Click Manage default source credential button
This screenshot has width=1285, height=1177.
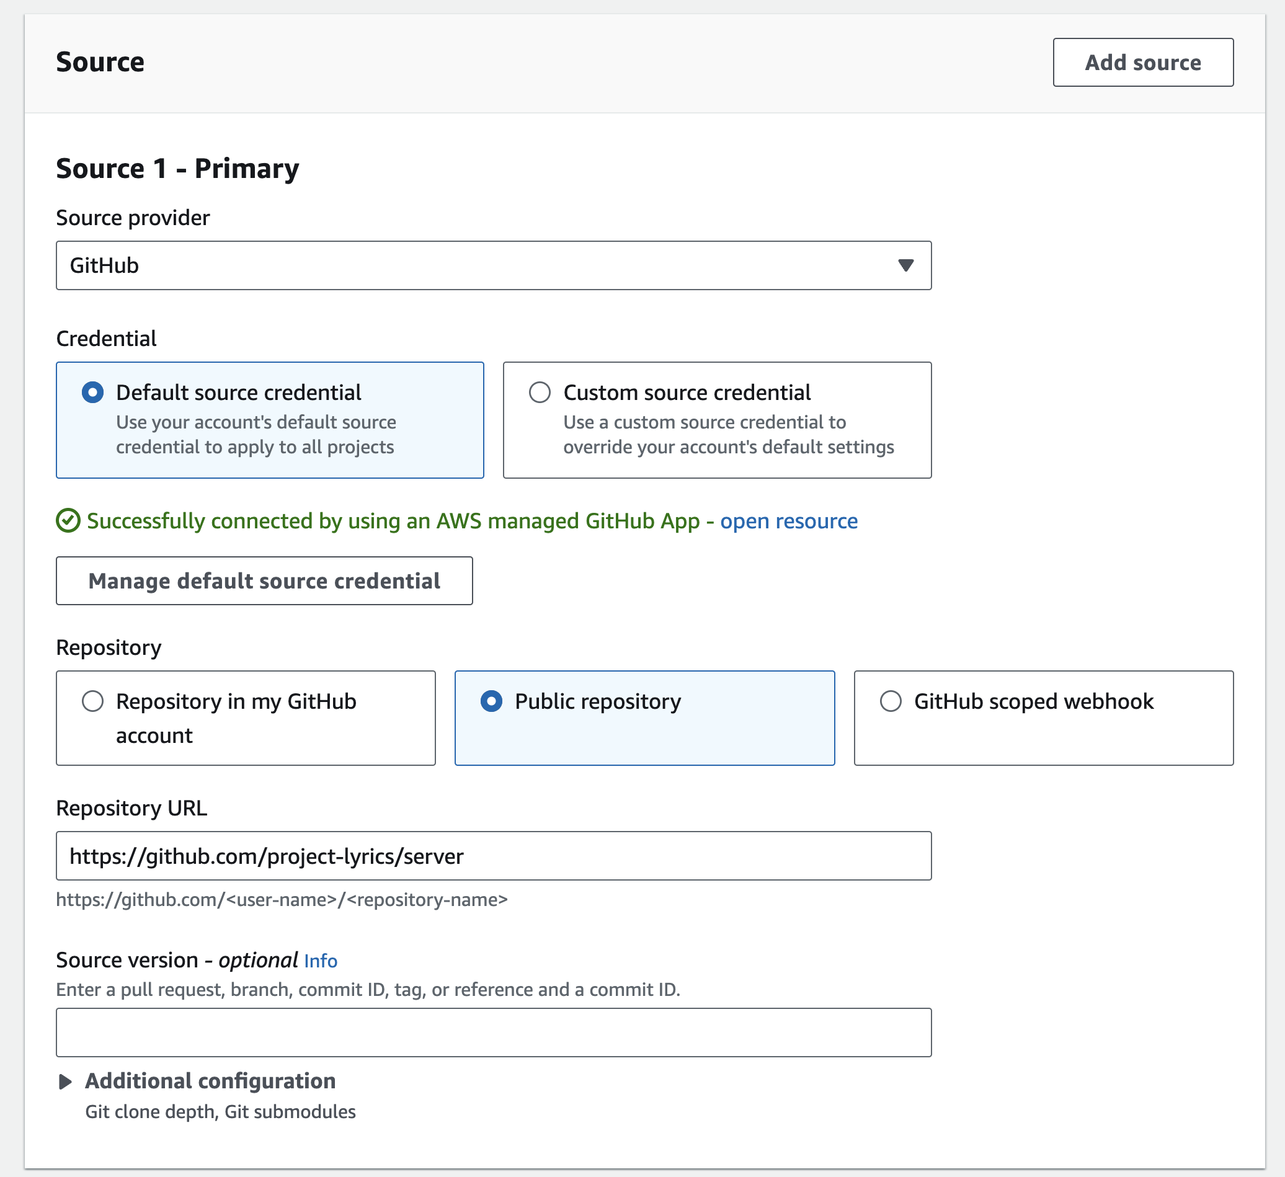264,580
